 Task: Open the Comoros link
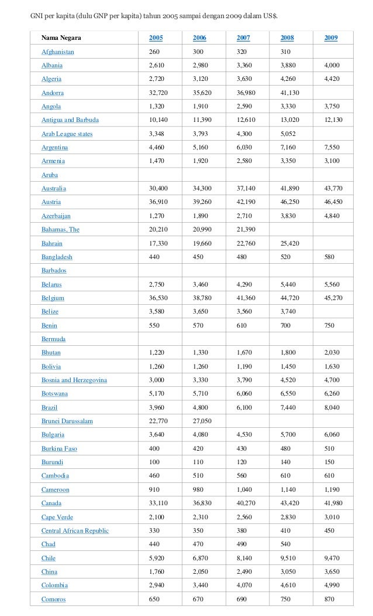click(53, 599)
